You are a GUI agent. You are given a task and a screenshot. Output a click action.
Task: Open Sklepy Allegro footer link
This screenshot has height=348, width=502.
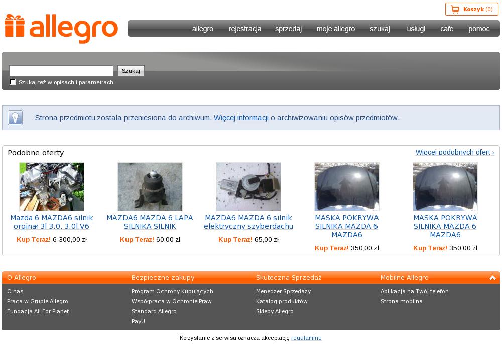(275, 311)
